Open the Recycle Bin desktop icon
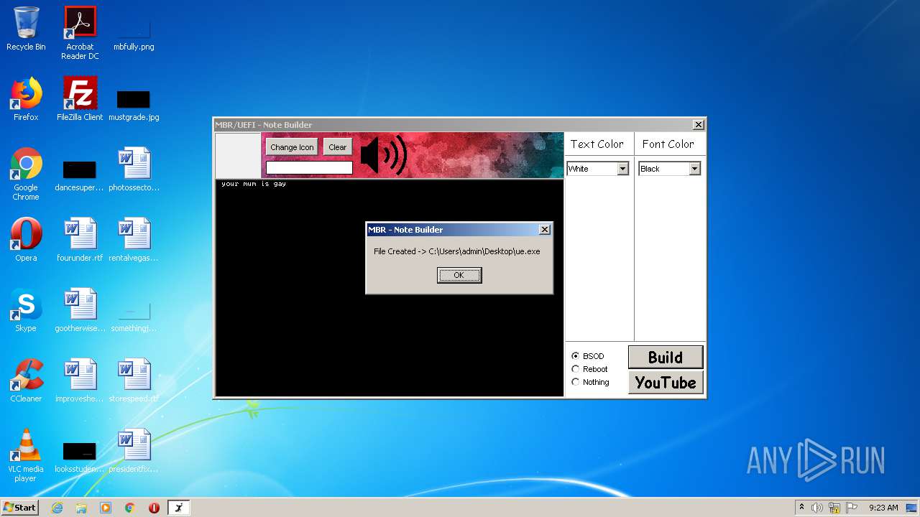The width and height of the screenshot is (920, 517). click(x=26, y=29)
